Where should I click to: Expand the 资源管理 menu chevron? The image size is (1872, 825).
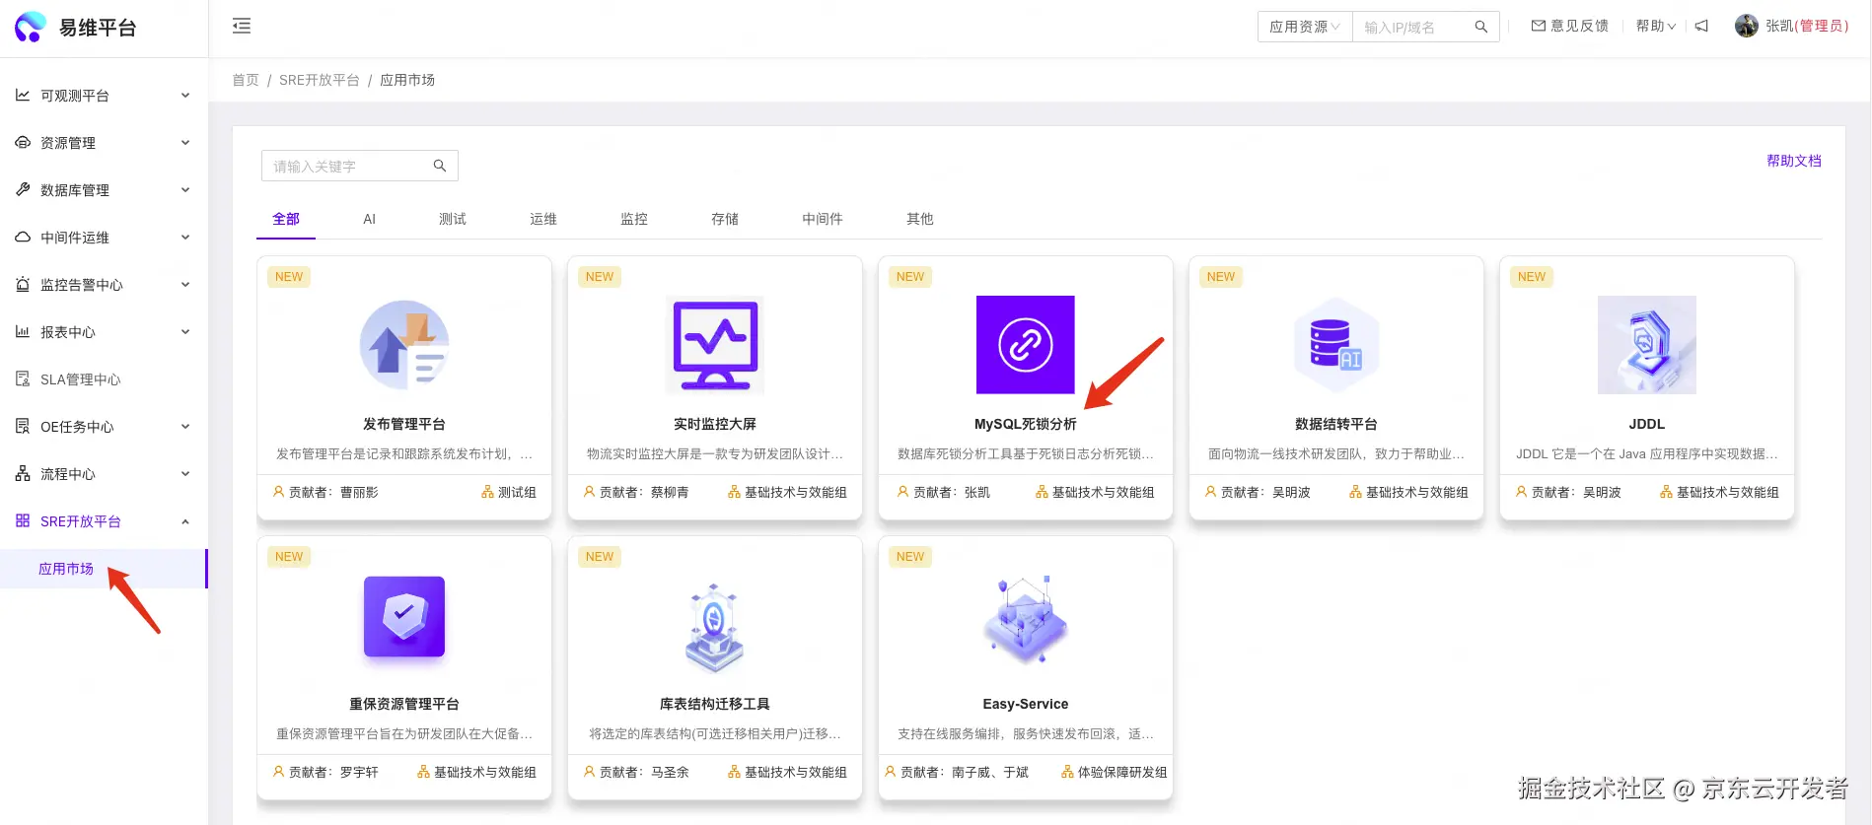[x=185, y=143]
